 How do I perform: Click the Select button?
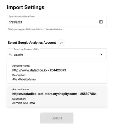57,118
